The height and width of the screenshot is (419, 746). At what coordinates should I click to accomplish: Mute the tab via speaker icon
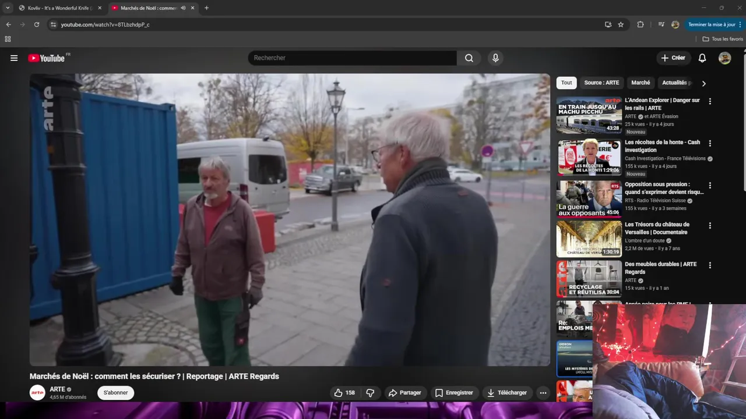pyautogui.click(x=183, y=8)
